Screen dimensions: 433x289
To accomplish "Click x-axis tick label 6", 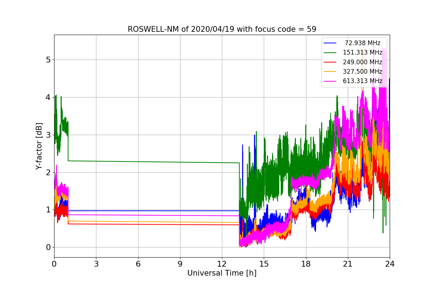I will click(138, 264).
